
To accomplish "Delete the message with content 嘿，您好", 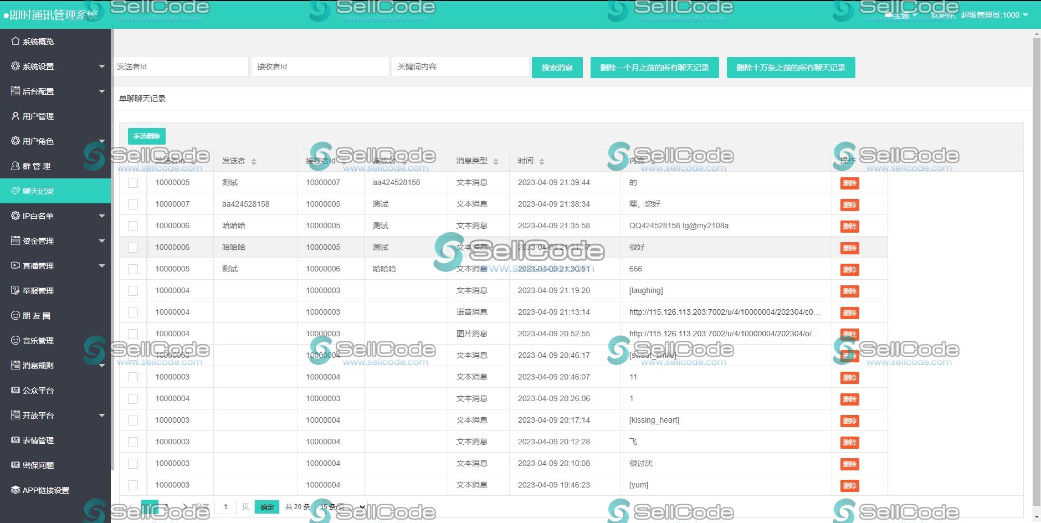I will point(849,204).
